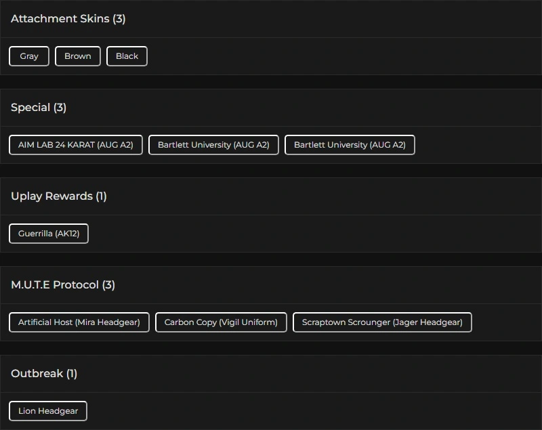Click the M.U.T.E Protocol section title
Viewport: 542px width, 430px height.
point(55,285)
